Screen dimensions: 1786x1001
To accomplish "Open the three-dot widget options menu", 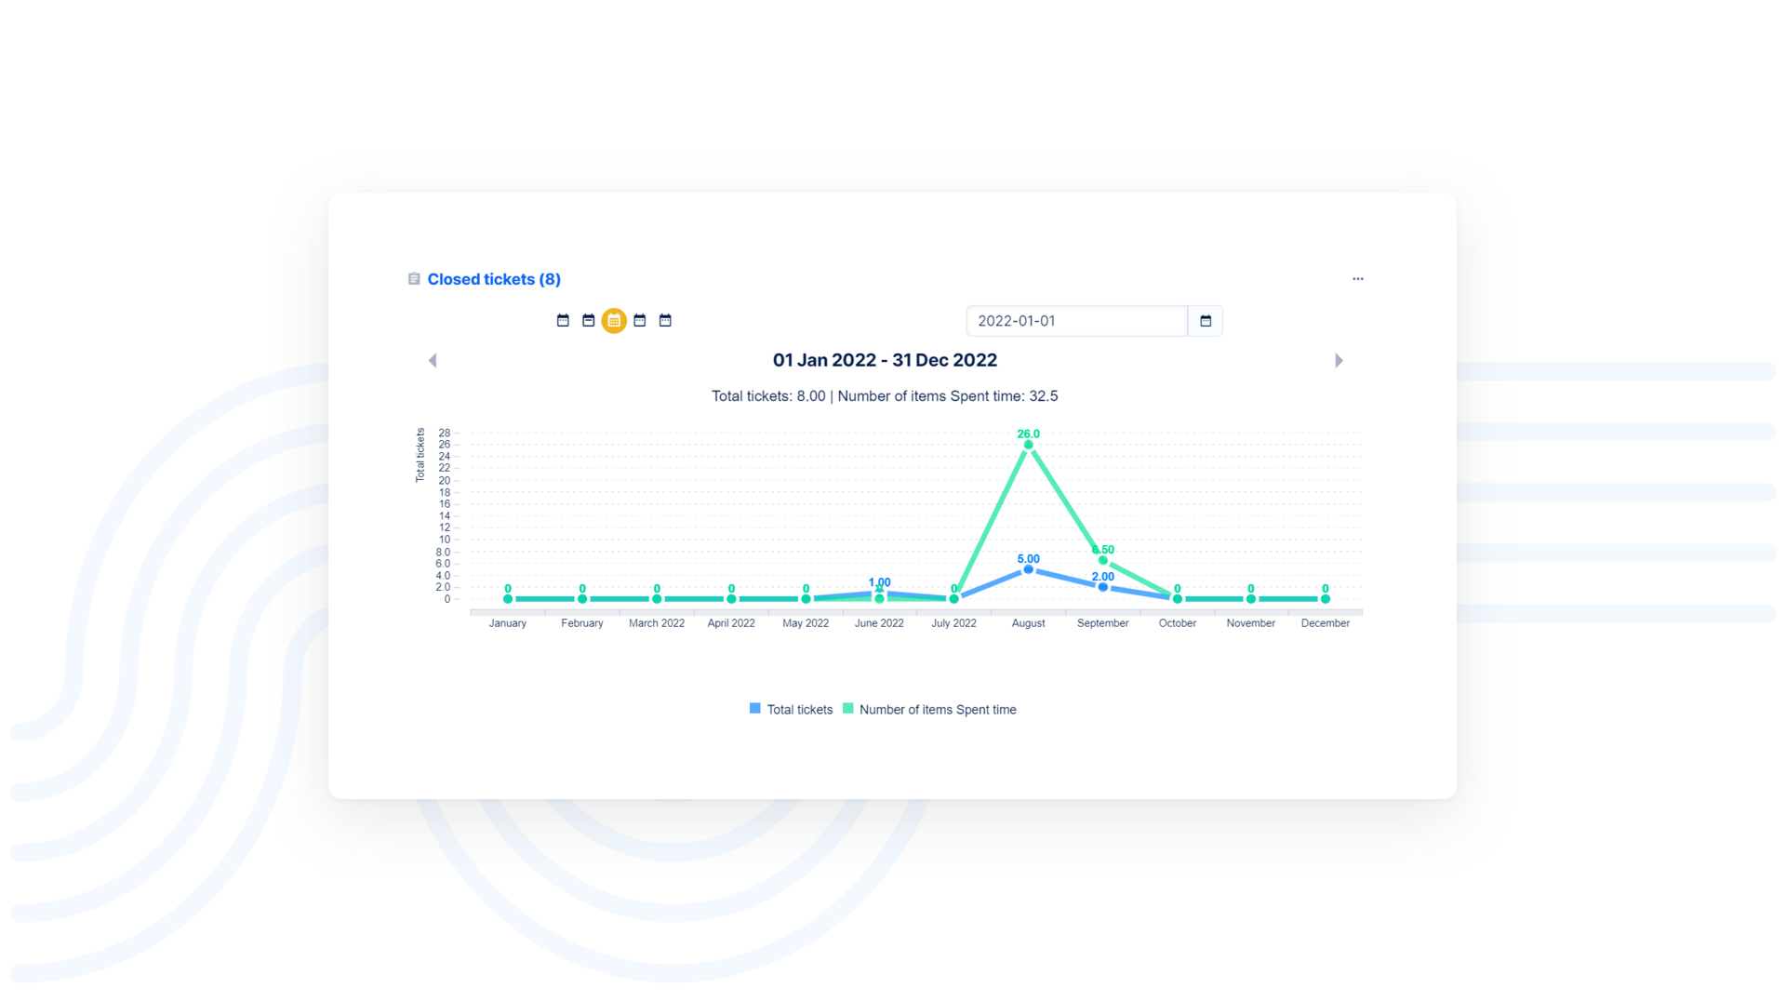I will [1358, 279].
